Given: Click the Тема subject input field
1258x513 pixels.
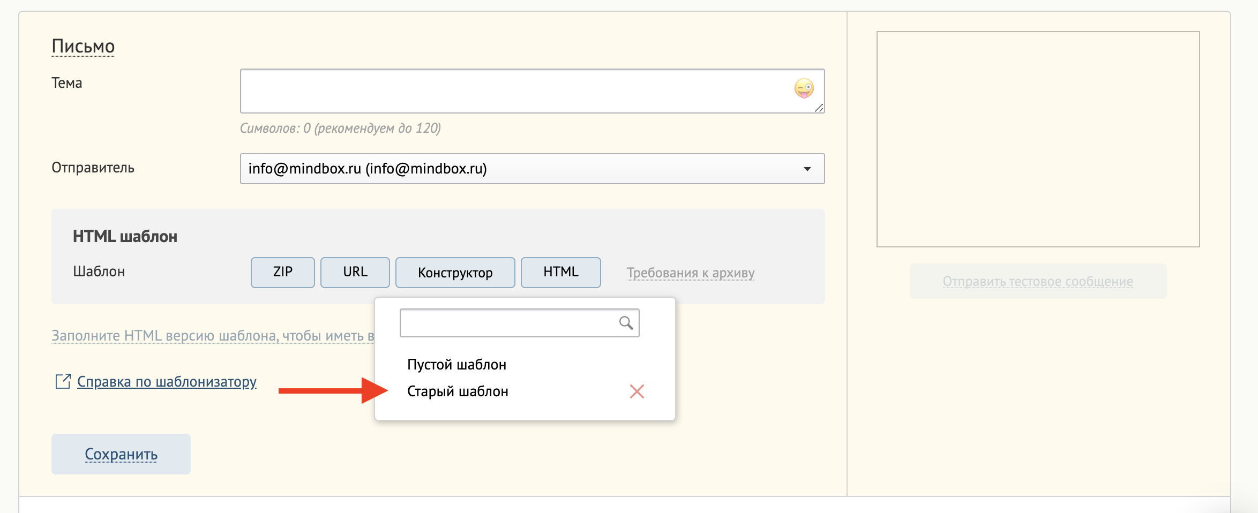Looking at the screenshot, I should pyautogui.click(x=532, y=91).
